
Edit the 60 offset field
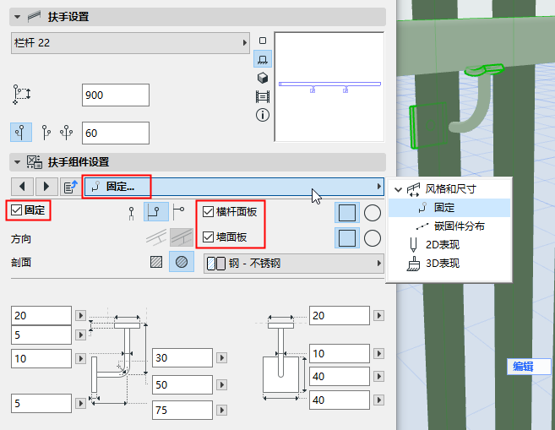tap(116, 133)
